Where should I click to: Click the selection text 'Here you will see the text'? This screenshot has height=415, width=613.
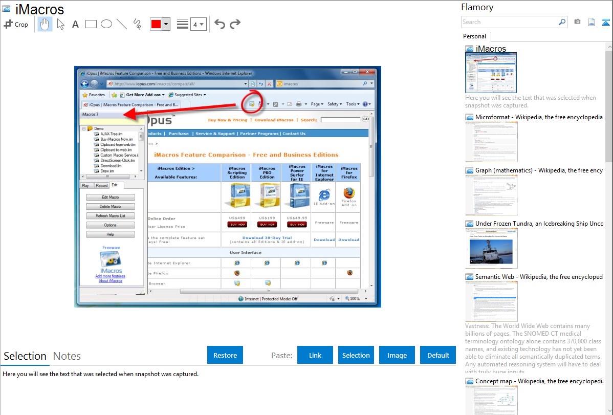[x=100, y=374]
